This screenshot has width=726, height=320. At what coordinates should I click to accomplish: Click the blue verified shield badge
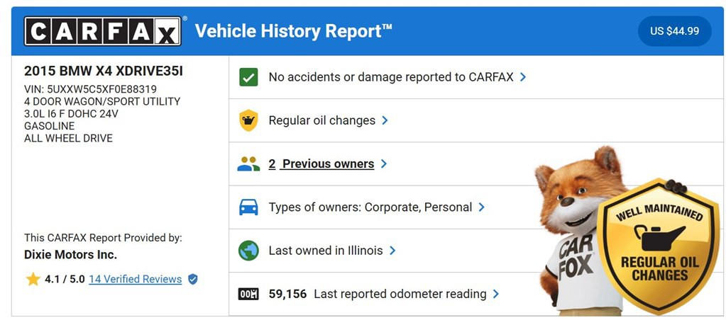[x=193, y=280]
